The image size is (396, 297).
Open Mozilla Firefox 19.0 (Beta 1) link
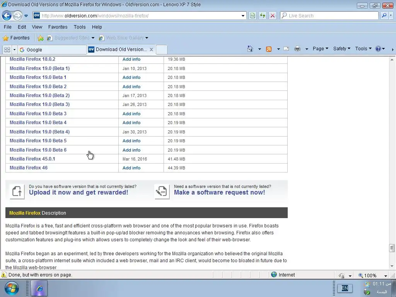click(x=40, y=68)
